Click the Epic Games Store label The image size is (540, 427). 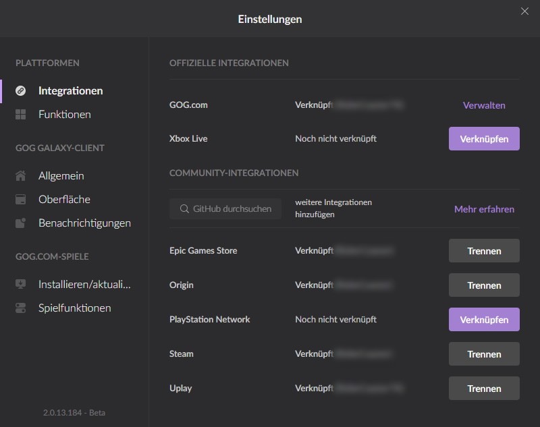tap(203, 250)
